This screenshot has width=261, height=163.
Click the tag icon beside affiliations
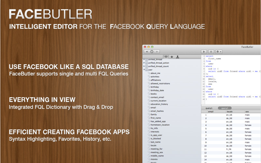[149, 80]
